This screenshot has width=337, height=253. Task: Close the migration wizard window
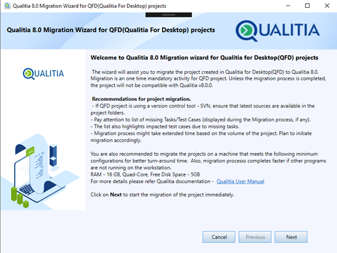tap(327, 6)
